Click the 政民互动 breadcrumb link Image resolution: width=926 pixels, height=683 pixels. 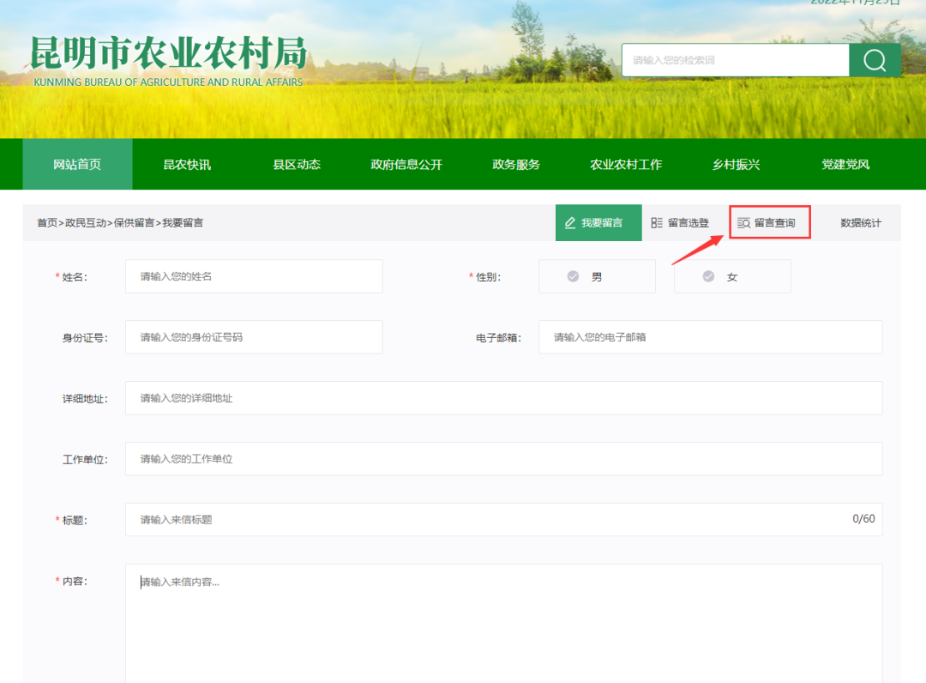(x=86, y=223)
